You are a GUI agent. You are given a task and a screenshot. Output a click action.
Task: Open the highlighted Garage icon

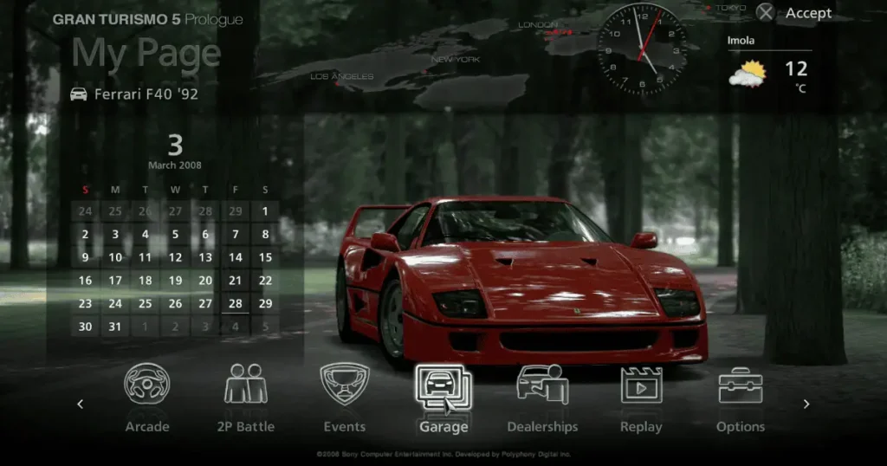click(x=443, y=386)
